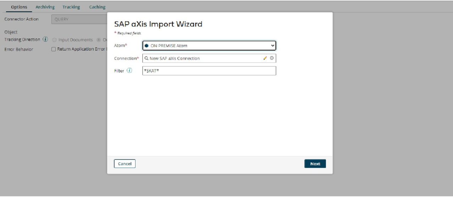Expand the Atom dropdown arrow
The height and width of the screenshot is (197, 453).
tap(272, 46)
